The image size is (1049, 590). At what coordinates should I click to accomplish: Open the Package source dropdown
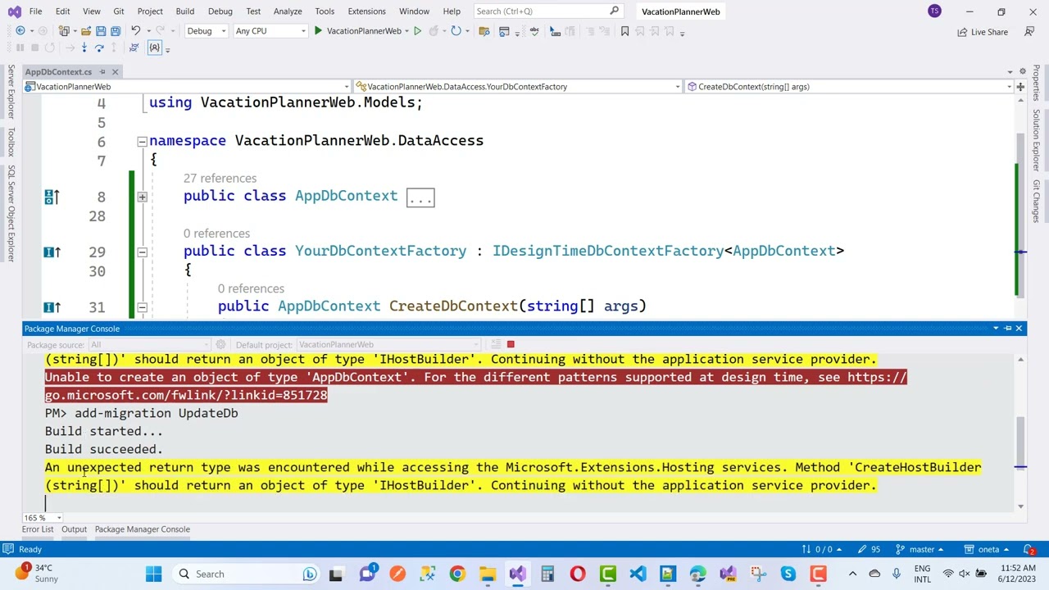tap(149, 345)
